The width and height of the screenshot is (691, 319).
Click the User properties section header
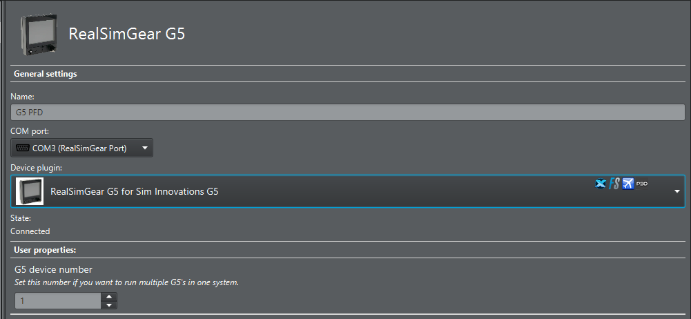click(x=45, y=249)
